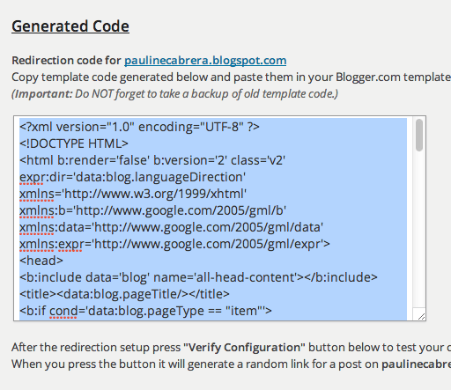451x390 pixels.
Task: Click the "xmlns:expr=" gml/expr code line
Action: click(174, 244)
